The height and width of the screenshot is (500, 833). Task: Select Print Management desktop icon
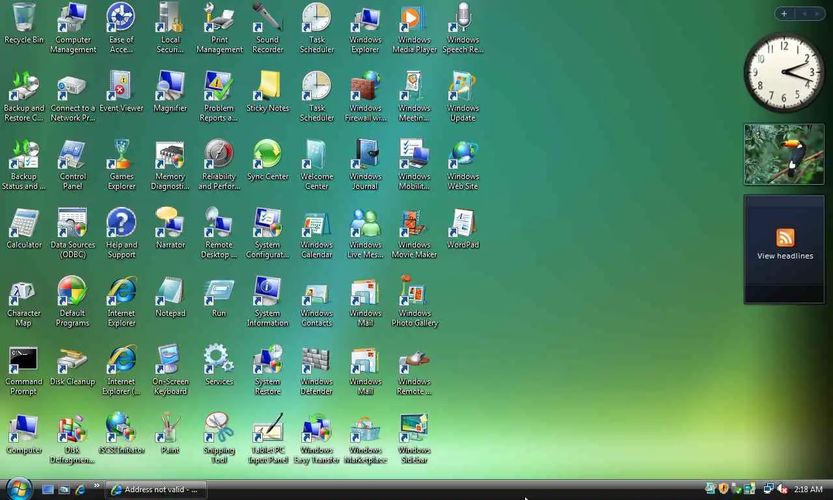pos(219,28)
